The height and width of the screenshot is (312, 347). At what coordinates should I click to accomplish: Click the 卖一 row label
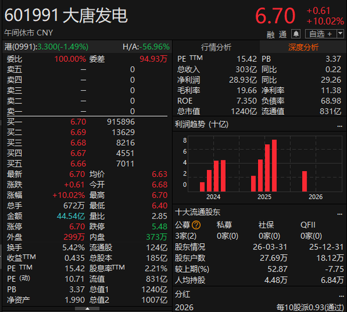(15, 111)
